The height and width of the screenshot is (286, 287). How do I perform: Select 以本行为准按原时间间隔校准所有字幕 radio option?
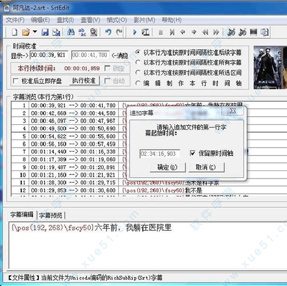click(138, 62)
